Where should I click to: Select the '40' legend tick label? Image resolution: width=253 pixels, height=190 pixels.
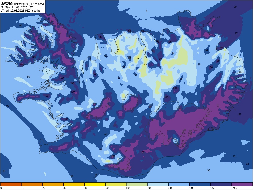[x=86, y=188]
